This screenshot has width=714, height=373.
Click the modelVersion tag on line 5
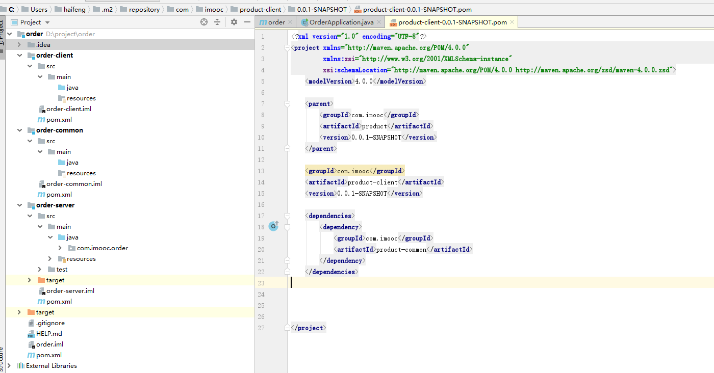(x=330, y=81)
